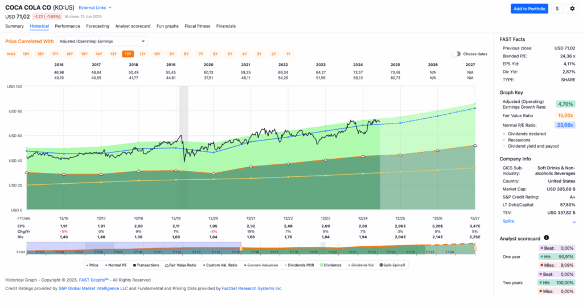Toggle Dividends in chart legend
Screen dimensions: 583x306
point(331,265)
